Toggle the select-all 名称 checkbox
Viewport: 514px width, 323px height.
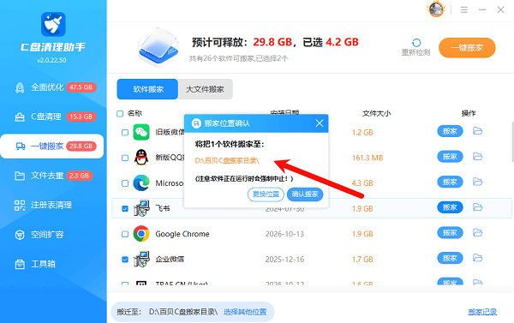click(x=120, y=114)
